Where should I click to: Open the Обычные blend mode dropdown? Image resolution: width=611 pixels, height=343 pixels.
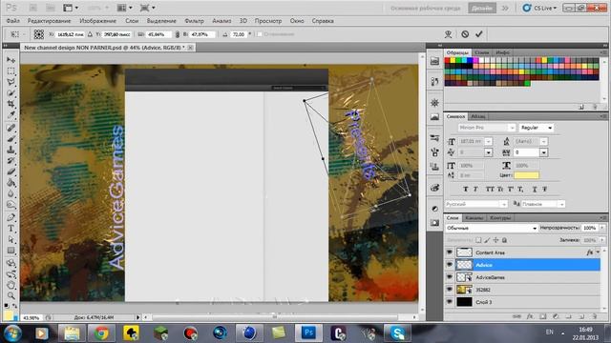(x=492, y=228)
